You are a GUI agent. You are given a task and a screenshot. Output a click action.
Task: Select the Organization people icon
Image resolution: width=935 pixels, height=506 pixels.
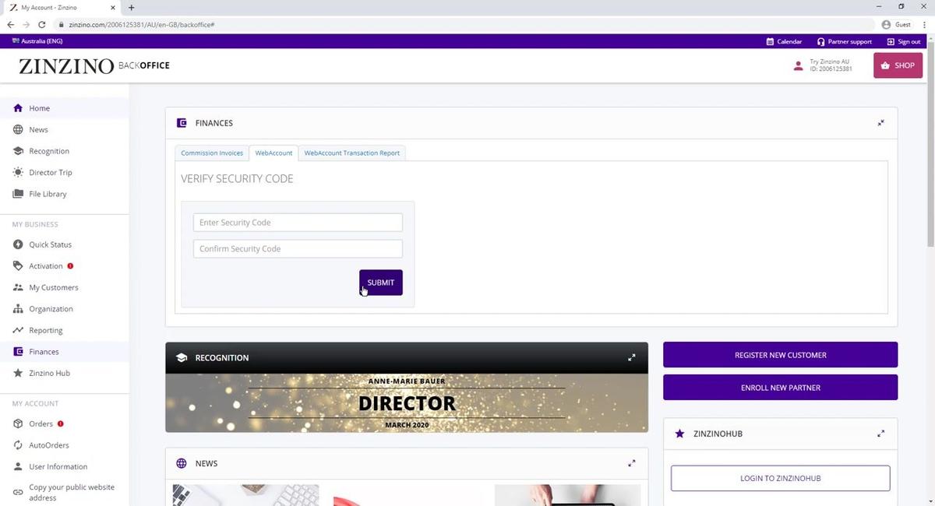pos(19,308)
